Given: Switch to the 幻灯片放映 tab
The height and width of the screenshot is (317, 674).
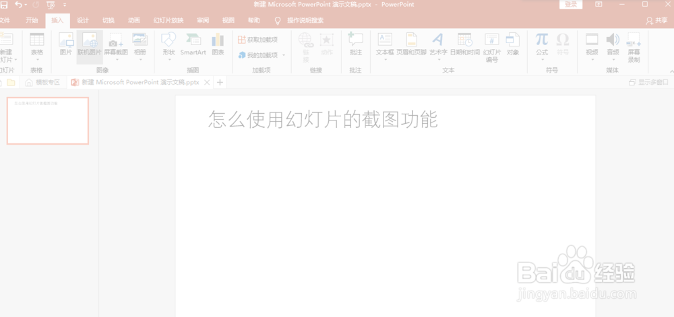Looking at the screenshot, I should pos(168,20).
